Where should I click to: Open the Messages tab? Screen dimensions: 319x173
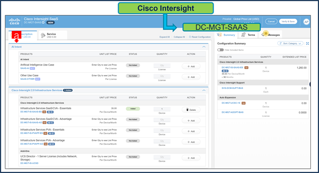(271, 35)
